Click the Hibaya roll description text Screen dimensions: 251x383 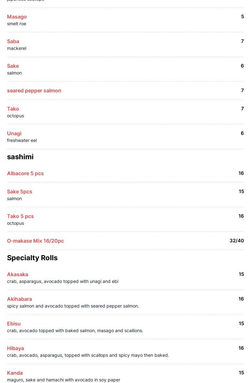(x=88, y=356)
